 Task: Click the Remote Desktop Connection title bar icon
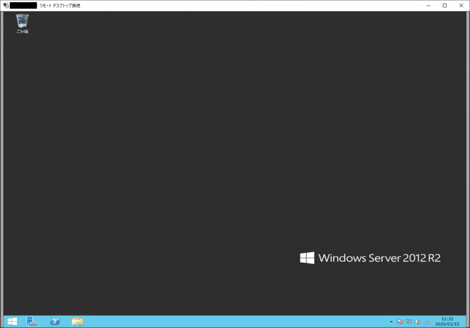tap(6, 5)
